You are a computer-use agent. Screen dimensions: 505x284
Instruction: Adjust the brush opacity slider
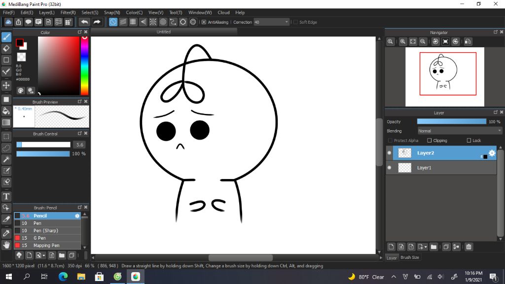coord(43,154)
